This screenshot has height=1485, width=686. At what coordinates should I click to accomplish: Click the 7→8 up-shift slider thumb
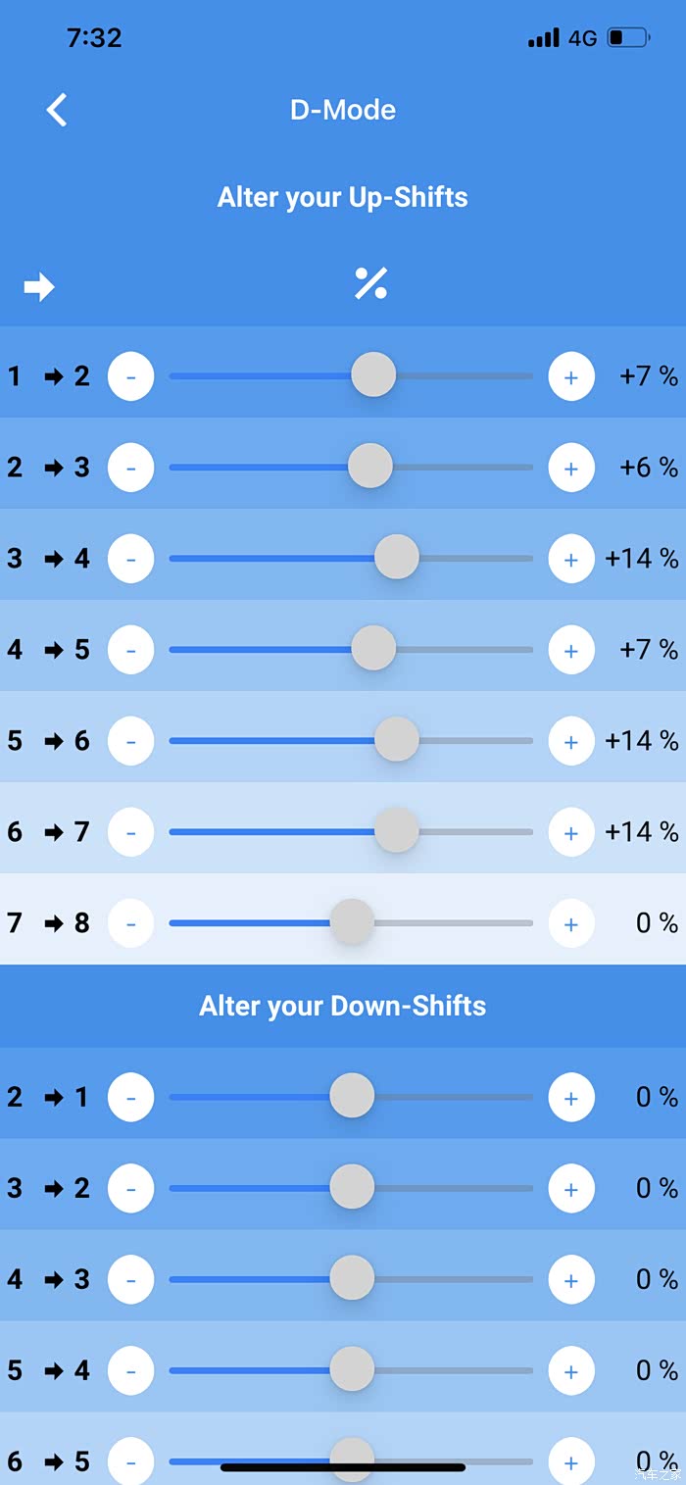click(x=352, y=922)
